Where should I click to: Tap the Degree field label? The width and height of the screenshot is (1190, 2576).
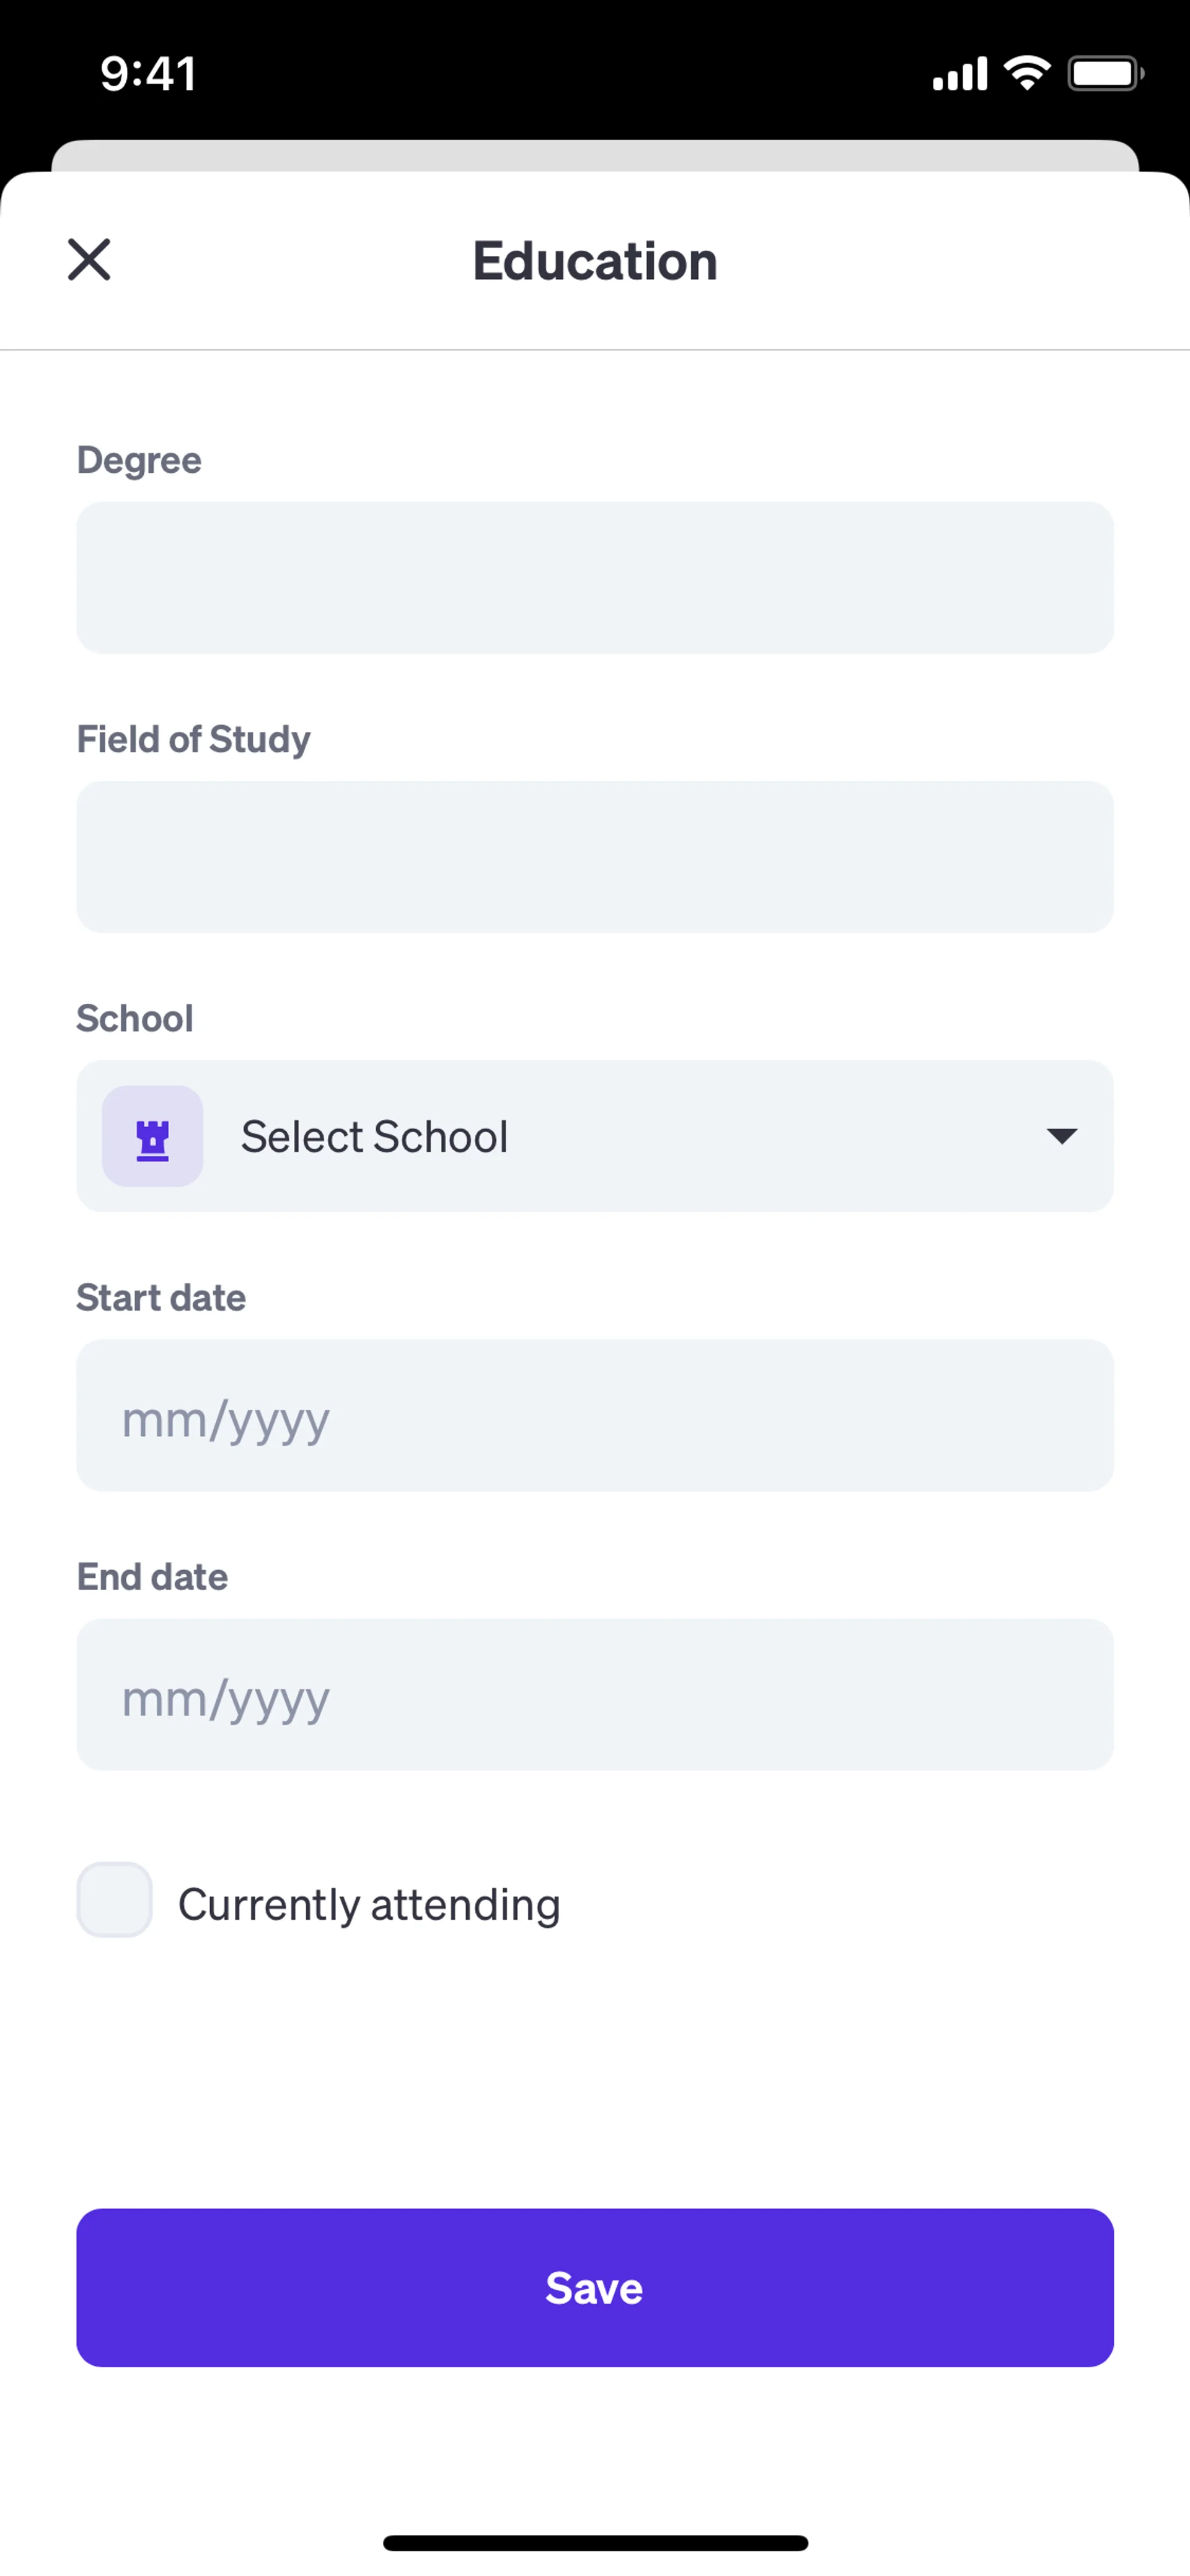pyautogui.click(x=139, y=460)
